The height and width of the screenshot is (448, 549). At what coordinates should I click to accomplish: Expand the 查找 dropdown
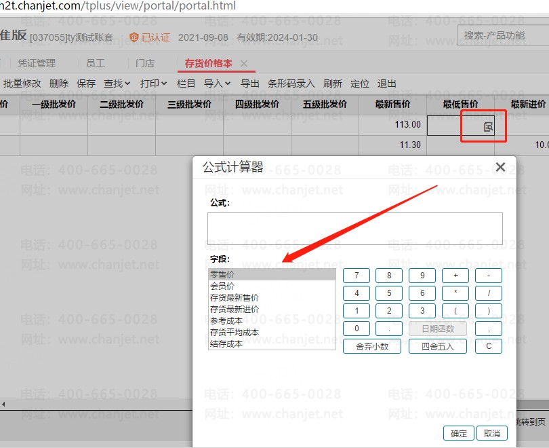117,83
